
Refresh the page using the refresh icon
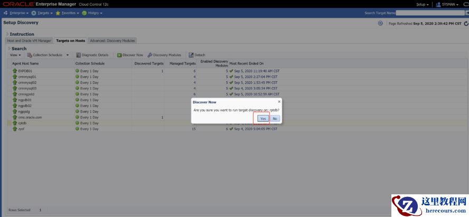(x=466, y=24)
